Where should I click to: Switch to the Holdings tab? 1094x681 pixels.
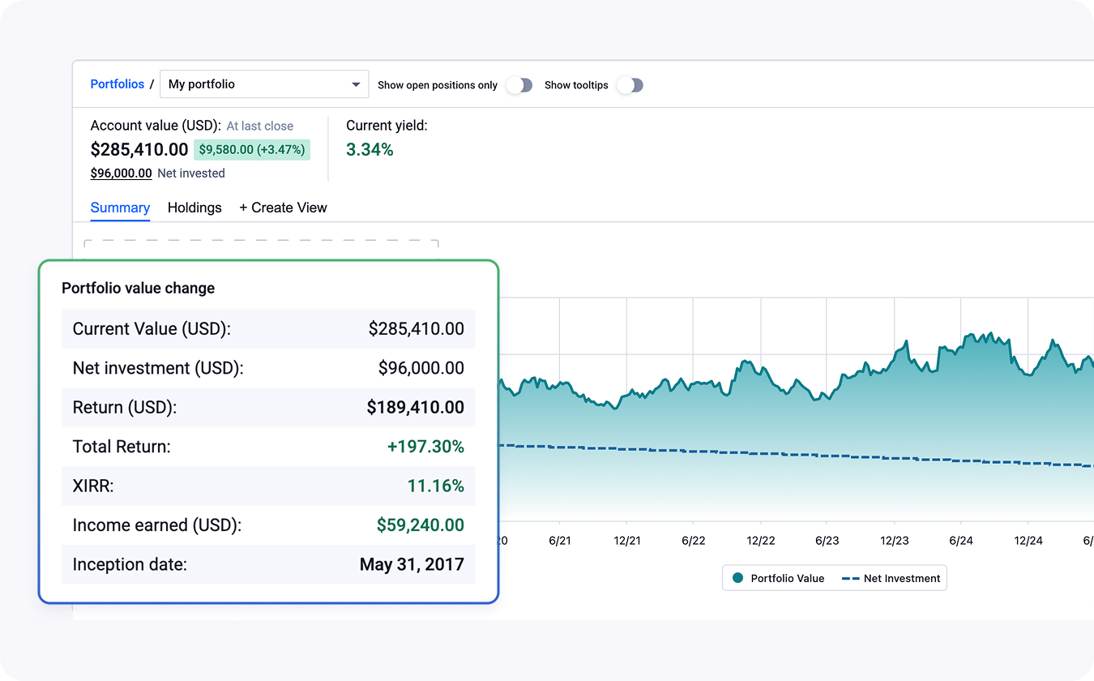194,208
